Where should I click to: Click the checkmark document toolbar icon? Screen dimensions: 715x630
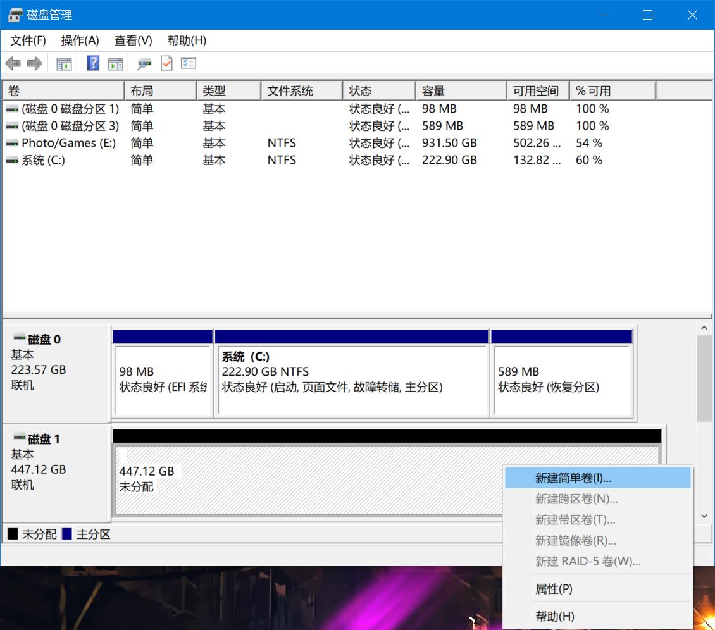click(x=166, y=63)
